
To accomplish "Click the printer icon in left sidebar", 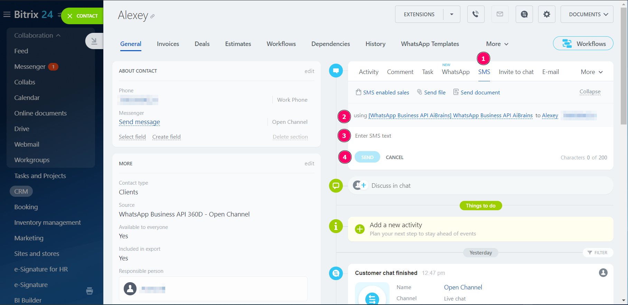I will (x=90, y=291).
